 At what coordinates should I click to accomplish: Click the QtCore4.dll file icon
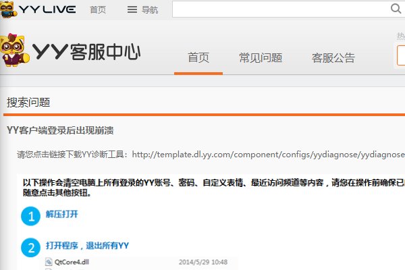tap(49, 262)
